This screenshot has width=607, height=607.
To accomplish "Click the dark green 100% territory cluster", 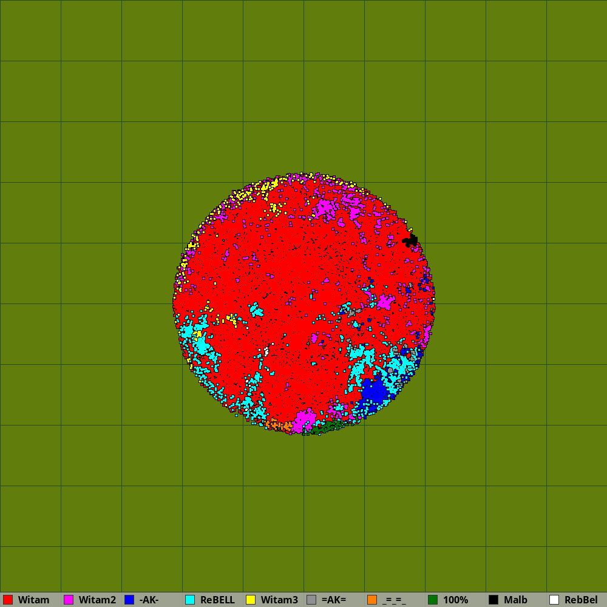I will pyautogui.click(x=327, y=427).
